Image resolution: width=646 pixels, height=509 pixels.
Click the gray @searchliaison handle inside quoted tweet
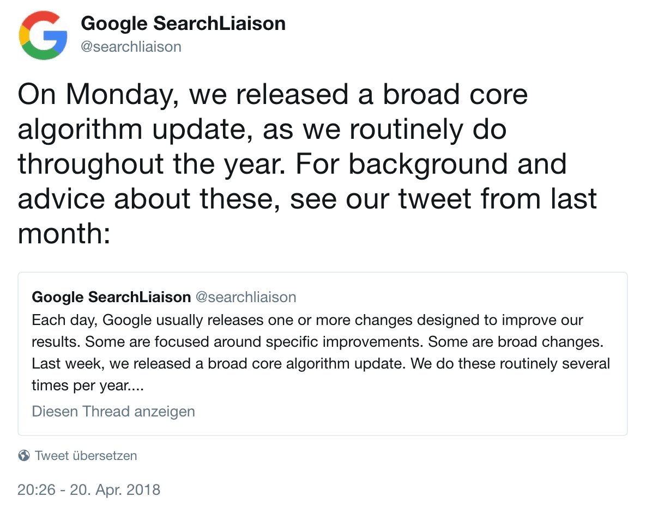coord(245,297)
